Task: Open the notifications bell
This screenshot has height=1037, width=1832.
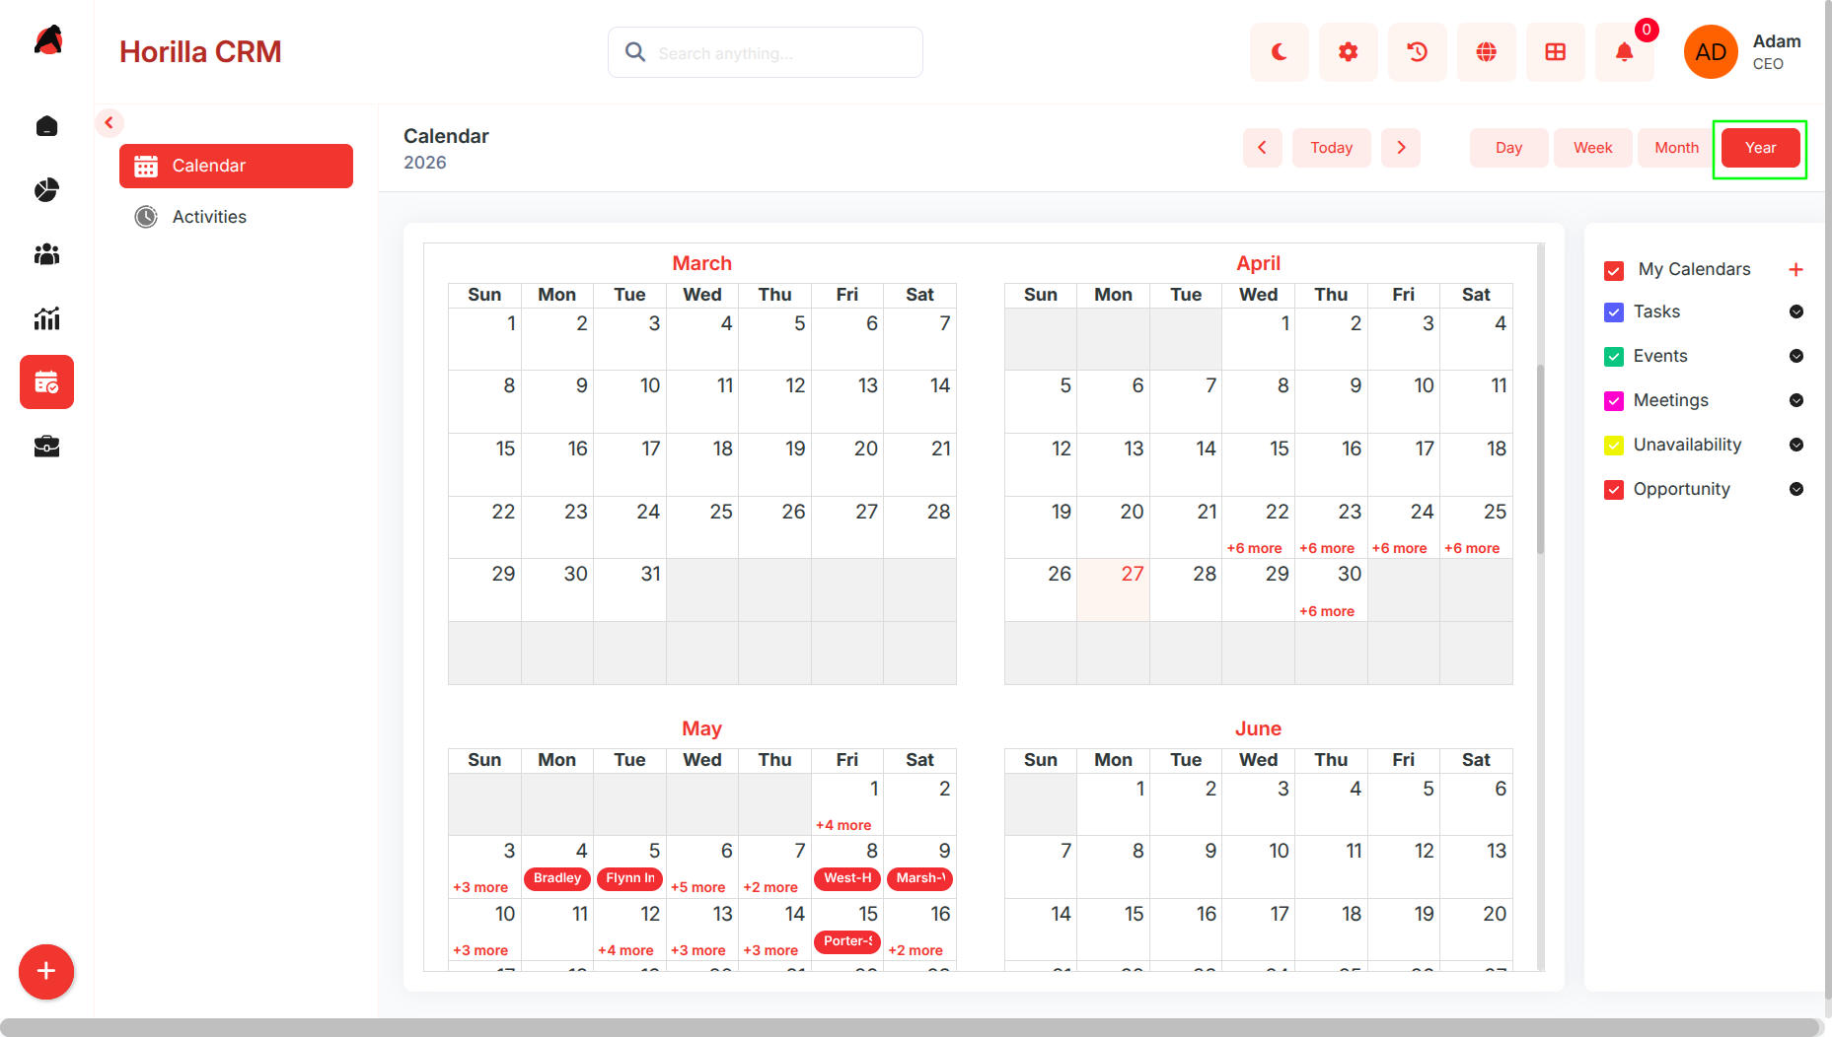Action: coord(1624,52)
